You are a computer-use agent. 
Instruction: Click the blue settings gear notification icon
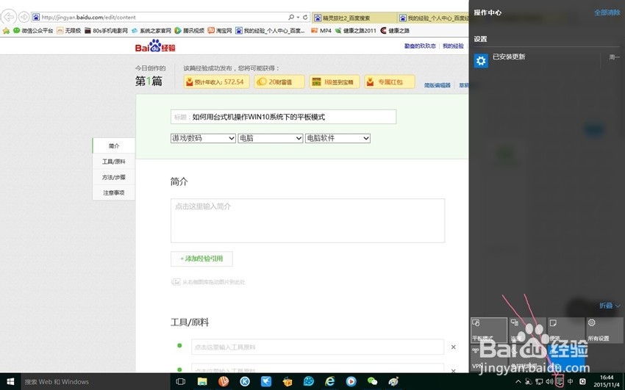tap(481, 60)
